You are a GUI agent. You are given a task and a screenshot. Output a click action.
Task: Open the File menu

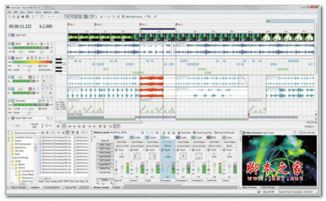point(10,12)
